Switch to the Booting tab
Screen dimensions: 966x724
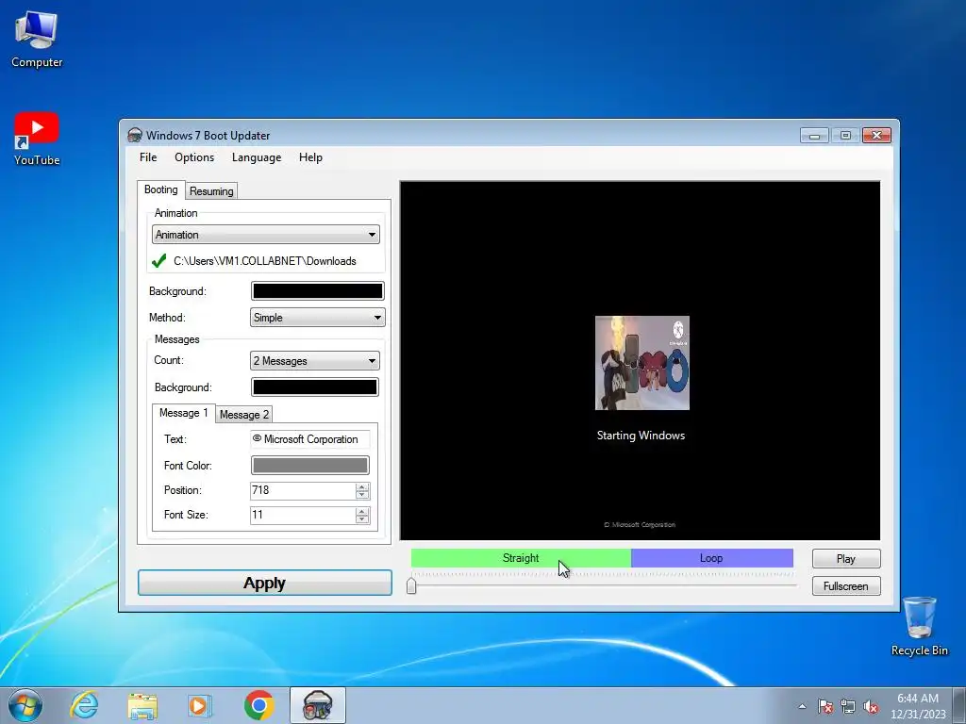(x=160, y=189)
